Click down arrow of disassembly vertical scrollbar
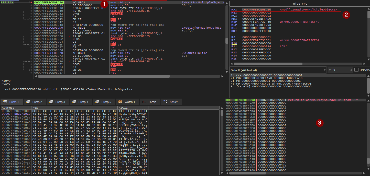This screenshot has height=176, width=370. click(x=227, y=72)
